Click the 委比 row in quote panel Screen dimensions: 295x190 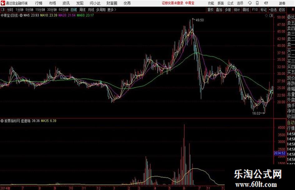click(x=291, y=17)
